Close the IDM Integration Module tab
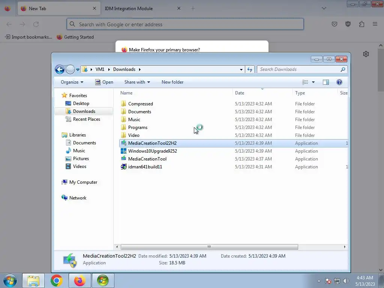384x288 pixels. point(179,9)
